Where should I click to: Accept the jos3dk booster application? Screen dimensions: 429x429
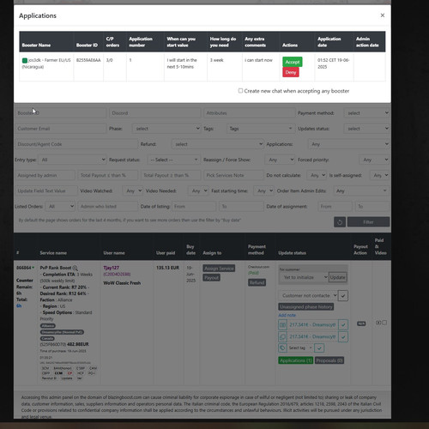tap(293, 62)
